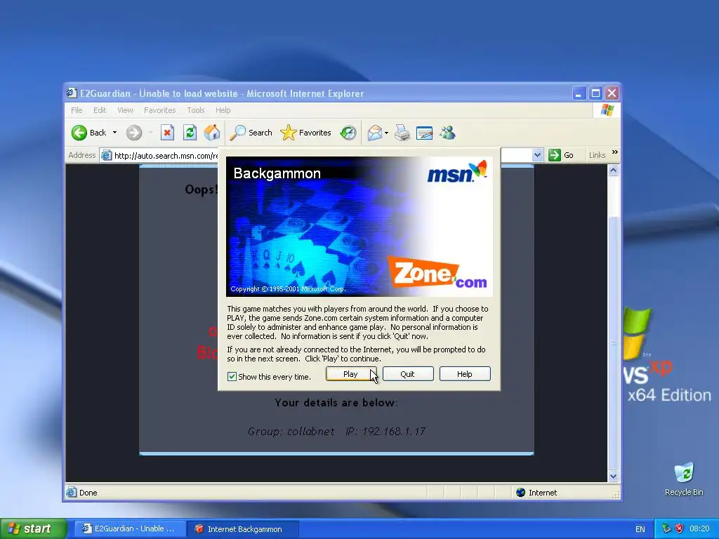
Task: Expand the address bar URL dropdown
Action: pyautogui.click(x=537, y=155)
